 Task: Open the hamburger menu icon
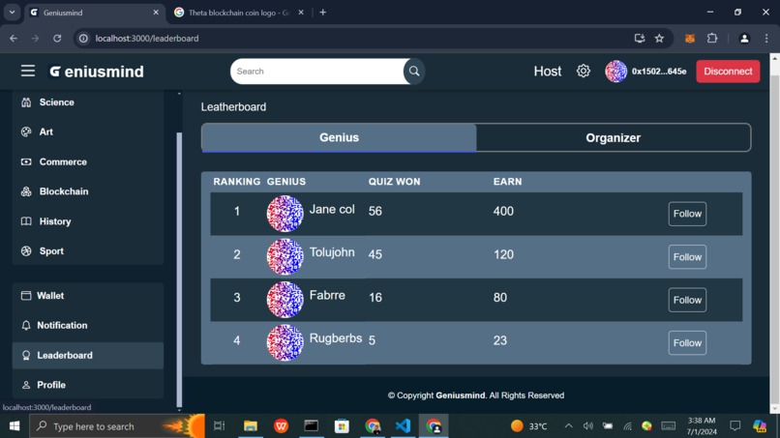click(28, 72)
